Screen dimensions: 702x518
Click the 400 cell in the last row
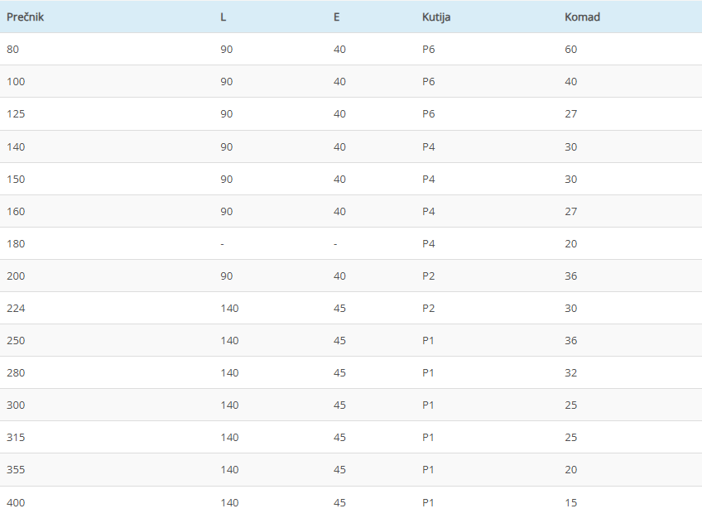tap(16, 502)
